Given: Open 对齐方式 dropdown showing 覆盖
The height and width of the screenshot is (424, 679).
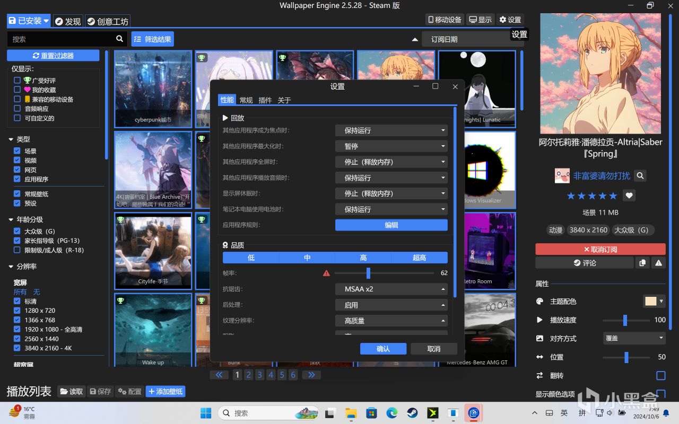Looking at the screenshot, I should click(x=635, y=338).
